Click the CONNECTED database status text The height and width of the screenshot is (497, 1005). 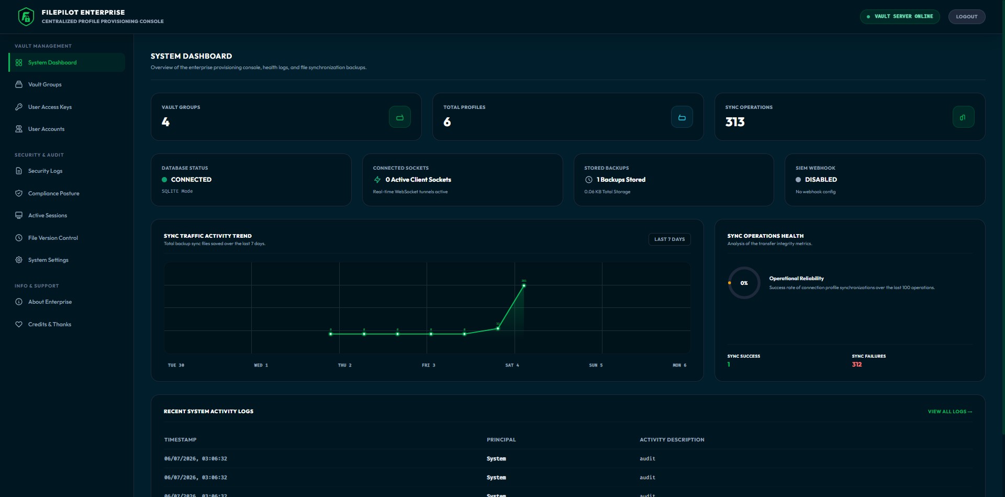click(x=191, y=180)
